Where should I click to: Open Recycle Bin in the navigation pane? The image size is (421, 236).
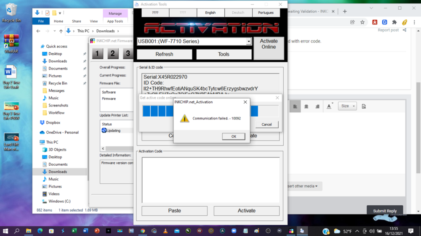(58, 83)
